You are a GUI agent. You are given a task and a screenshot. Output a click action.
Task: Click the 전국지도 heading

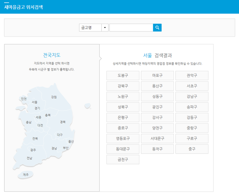[52, 55]
